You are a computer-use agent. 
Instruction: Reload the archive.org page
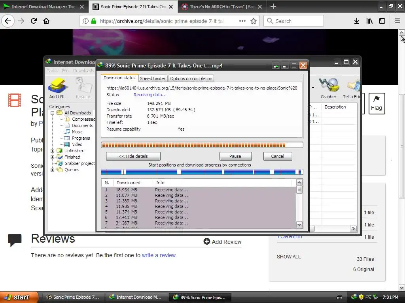click(34, 21)
